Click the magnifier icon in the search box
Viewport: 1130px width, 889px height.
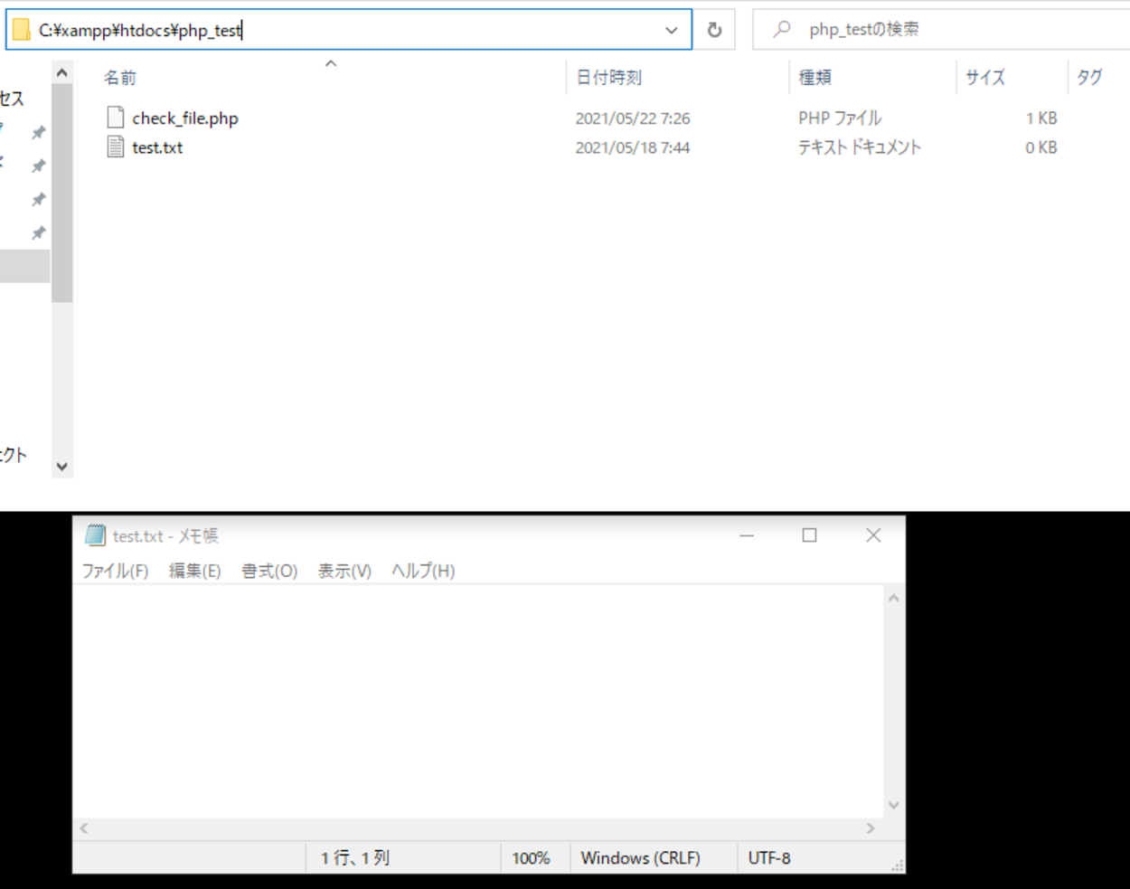pos(782,29)
